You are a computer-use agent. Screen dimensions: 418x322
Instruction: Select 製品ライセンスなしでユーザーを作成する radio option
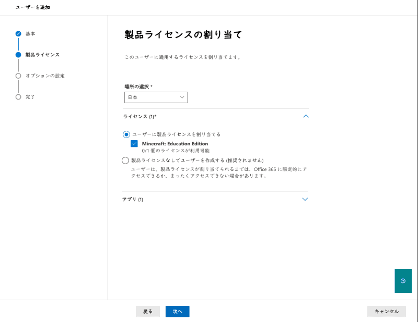[125, 160]
